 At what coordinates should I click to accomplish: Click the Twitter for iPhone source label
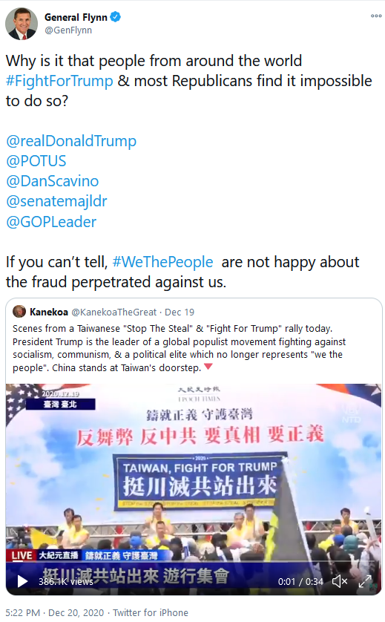(151, 612)
